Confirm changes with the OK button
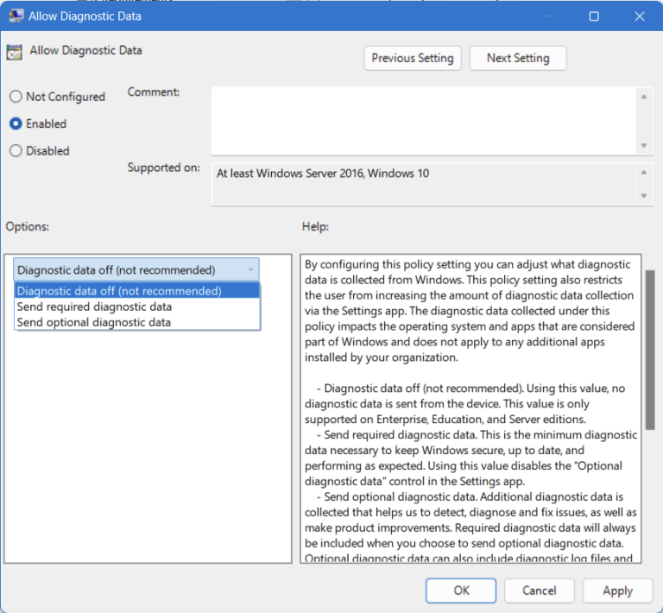Viewport: 663px width, 613px height. click(461, 591)
